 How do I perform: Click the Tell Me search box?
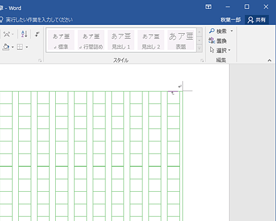[x=36, y=20]
